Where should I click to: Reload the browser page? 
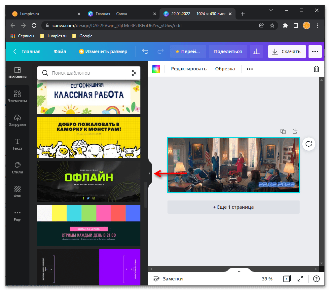tap(34, 25)
